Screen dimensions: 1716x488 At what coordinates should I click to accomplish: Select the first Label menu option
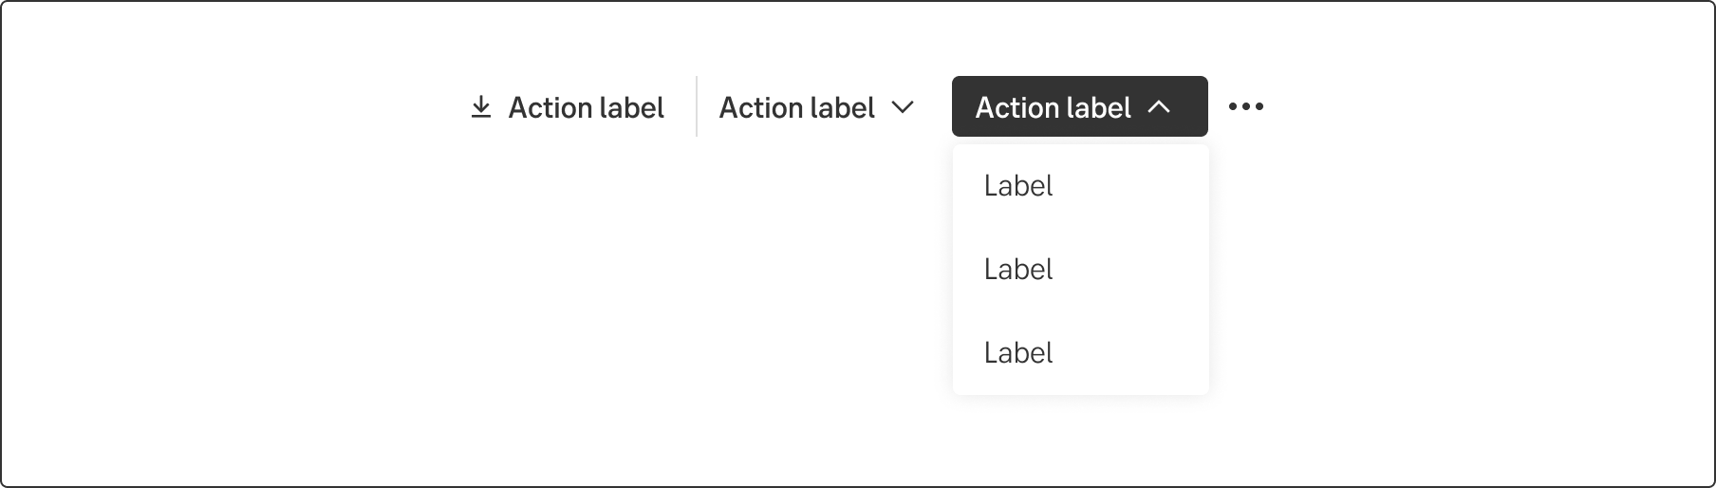(x=1018, y=186)
